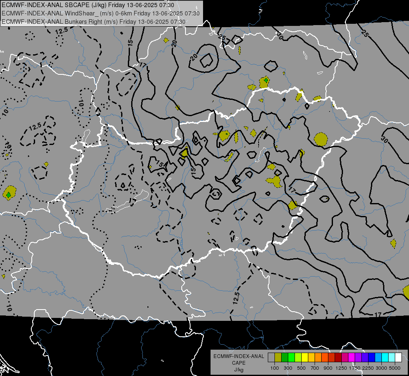Click legend value 3000
This screenshot has height=376, width=409.
coord(381,368)
